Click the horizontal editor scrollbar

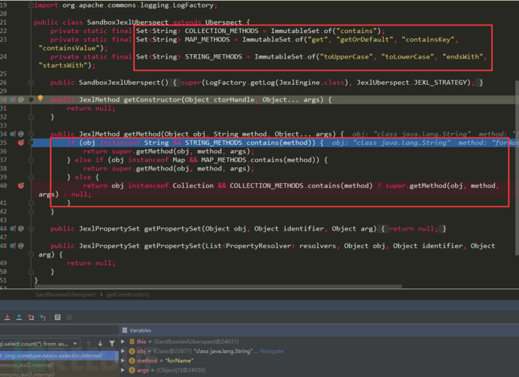pos(218,286)
